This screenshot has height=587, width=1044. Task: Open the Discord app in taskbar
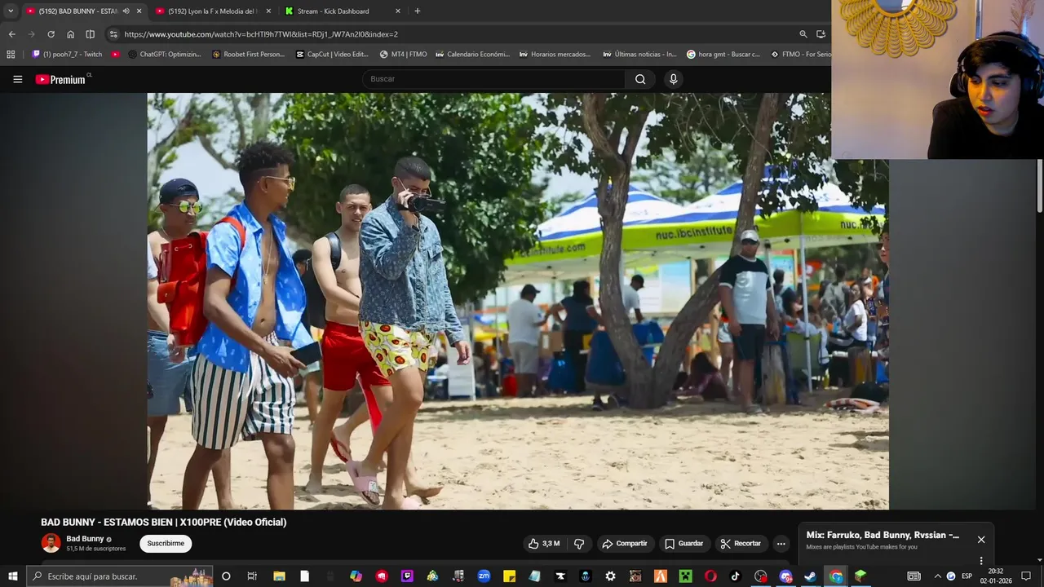pos(785,576)
